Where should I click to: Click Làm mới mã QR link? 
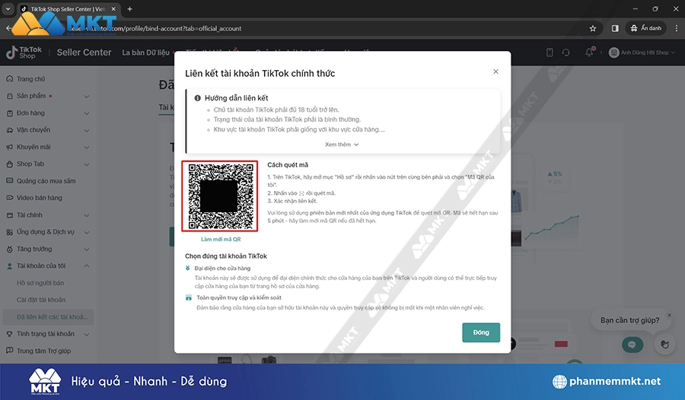coord(221,240)
